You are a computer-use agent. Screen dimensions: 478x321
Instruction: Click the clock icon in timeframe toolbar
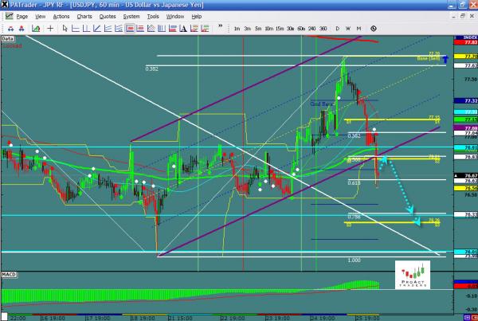[x=374, y=29]
